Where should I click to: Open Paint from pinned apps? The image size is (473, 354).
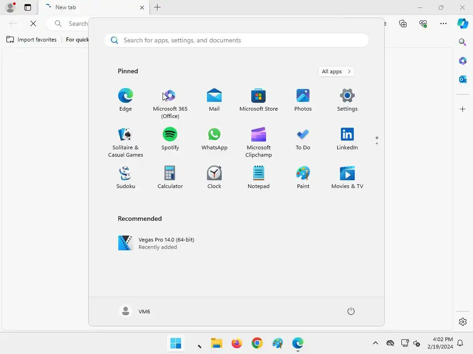tap(303, 178)
